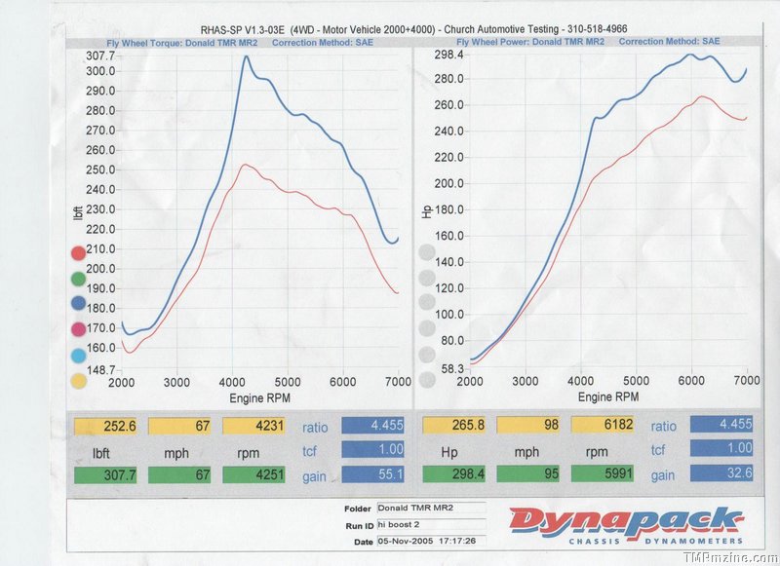The height and width of the screenshot is (566, 780).
Task: Click the 1.00 tcf in power panel
Action: [721, 448]
